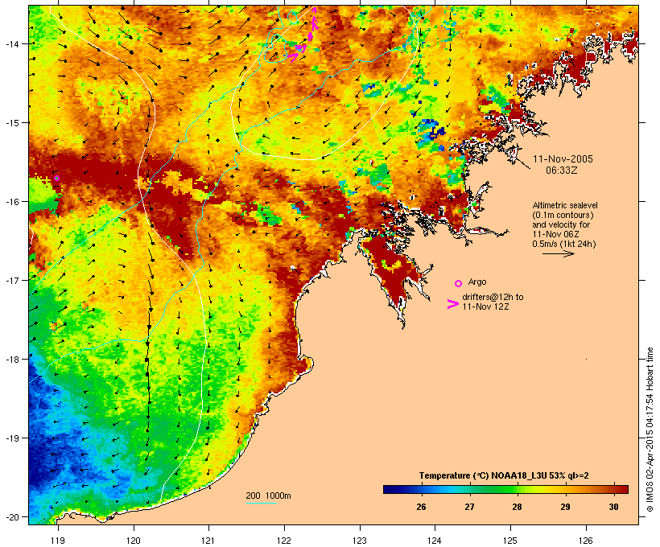This screenshot has width=660, height=547.
Task: Click the 'drifters@12h to' legend label
Action: pos(493,297)
